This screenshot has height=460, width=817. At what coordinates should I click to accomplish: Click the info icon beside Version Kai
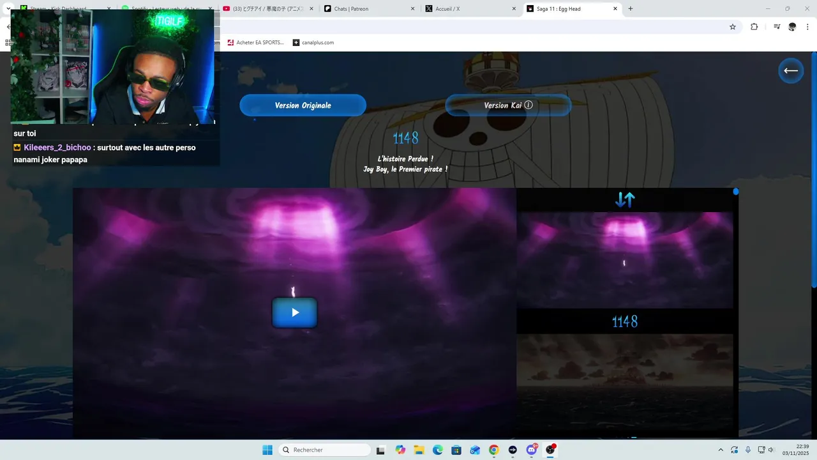[528, 105]
